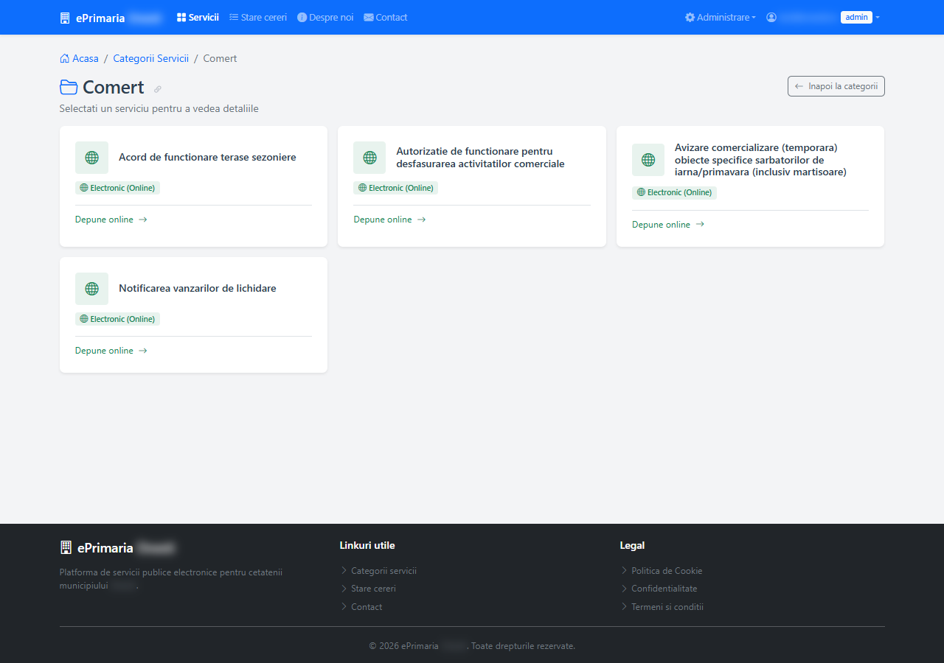This screenshot has width=944, height=663.
Task: Click the Acasa home breadcrumb icon
Action: pyautogui.click(x=65, y=58)
